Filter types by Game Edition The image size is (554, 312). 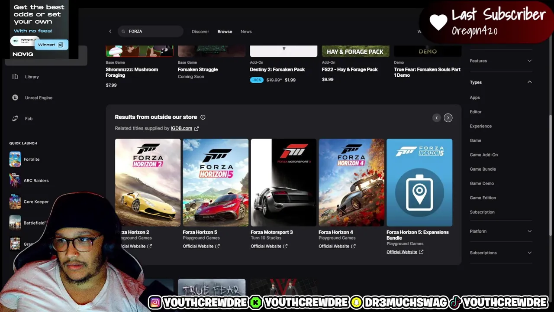click(x=483, y=198)
